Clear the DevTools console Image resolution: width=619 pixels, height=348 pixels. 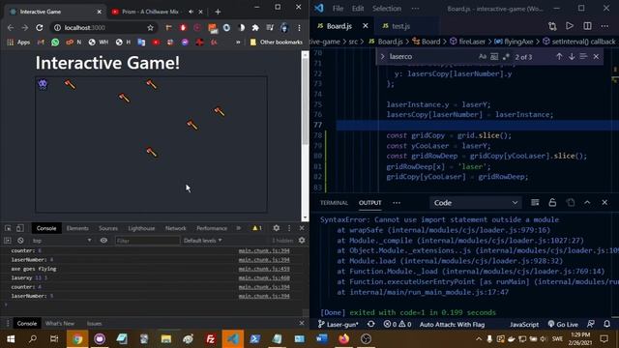click(x=20, y=241)
